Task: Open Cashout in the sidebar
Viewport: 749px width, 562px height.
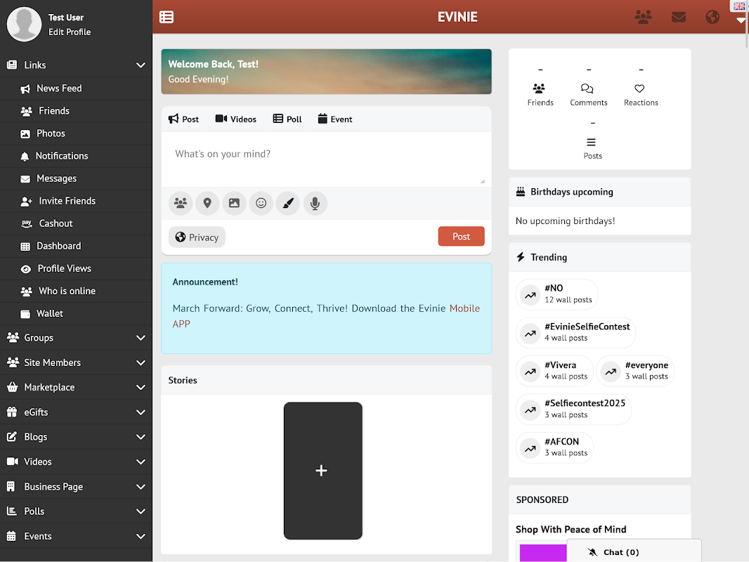Action: pos(77,223)
